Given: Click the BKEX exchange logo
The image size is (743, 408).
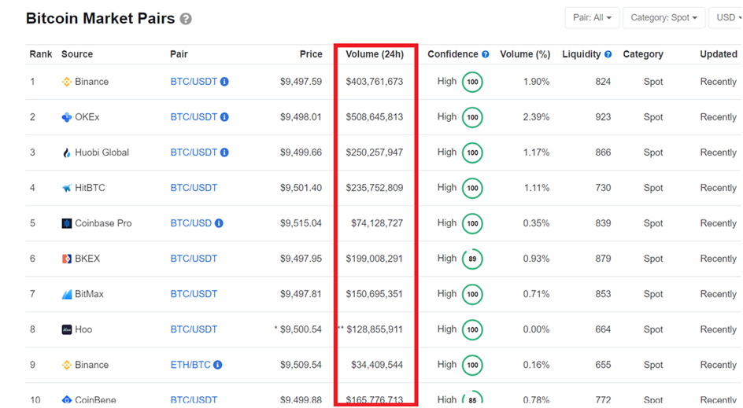Looking at the screenshot, I should point(67,259).
